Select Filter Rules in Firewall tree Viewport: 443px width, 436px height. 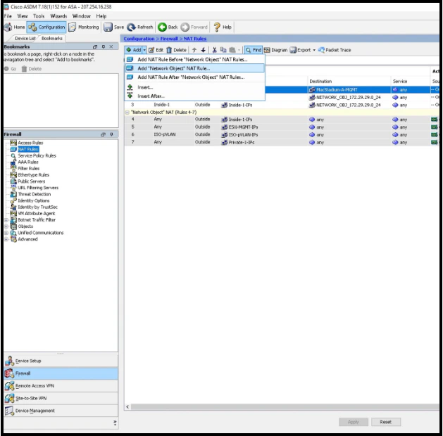(x=29, y=169)
